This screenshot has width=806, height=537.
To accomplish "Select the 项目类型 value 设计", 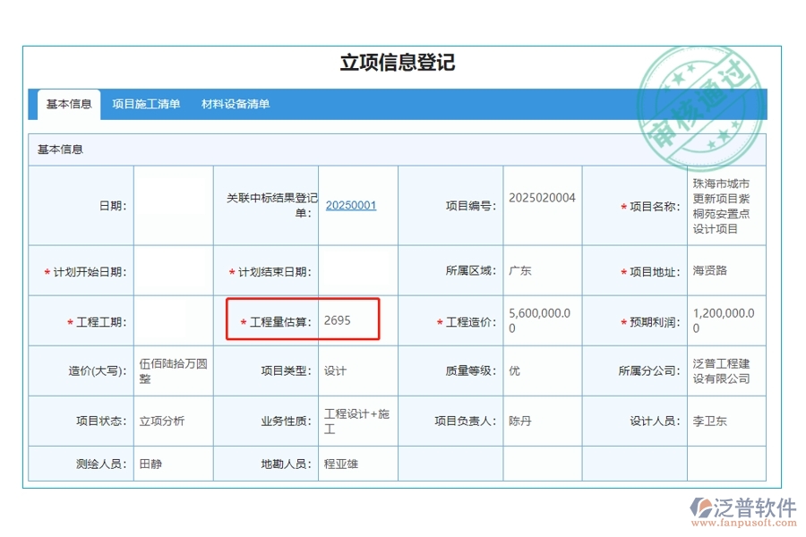I will (x=336, y=370).
